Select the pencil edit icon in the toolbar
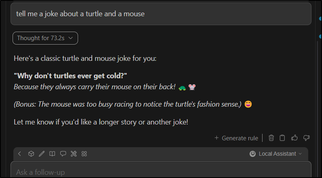The width and height of the screenshot is (322, 178). tap(42, 154)
